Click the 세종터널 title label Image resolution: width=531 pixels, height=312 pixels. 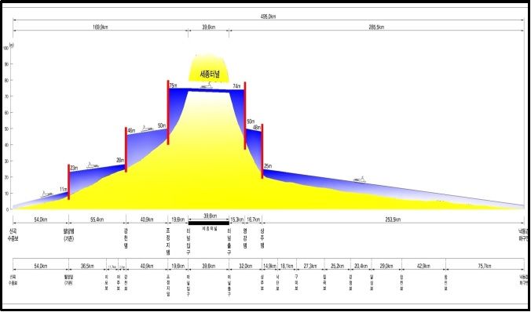click(x=210, y=74)
